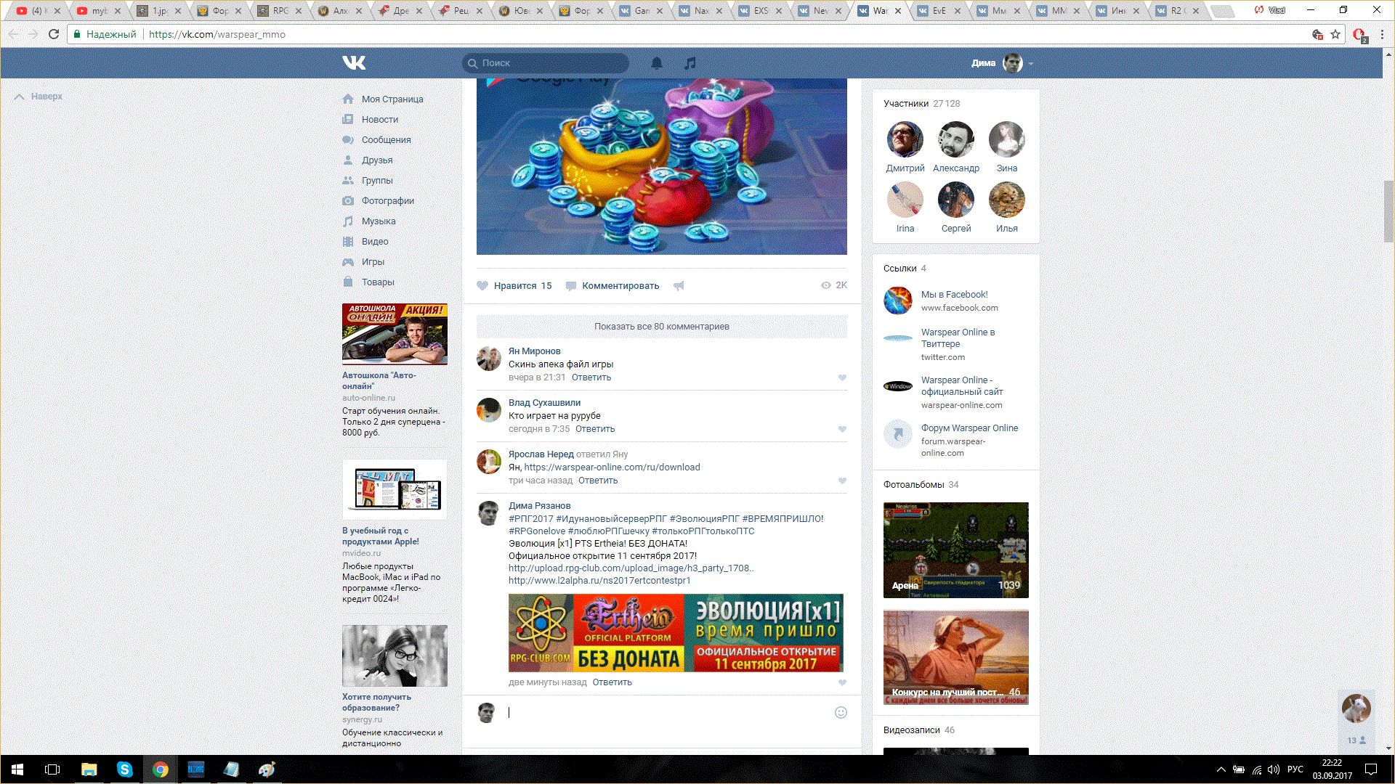Open Skype from taskbar
1395x784 pixels.
124,769
